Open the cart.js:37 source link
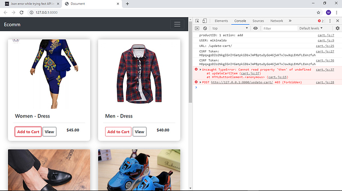342x191 pixels. pyautogui.click(x=325, y=70)
